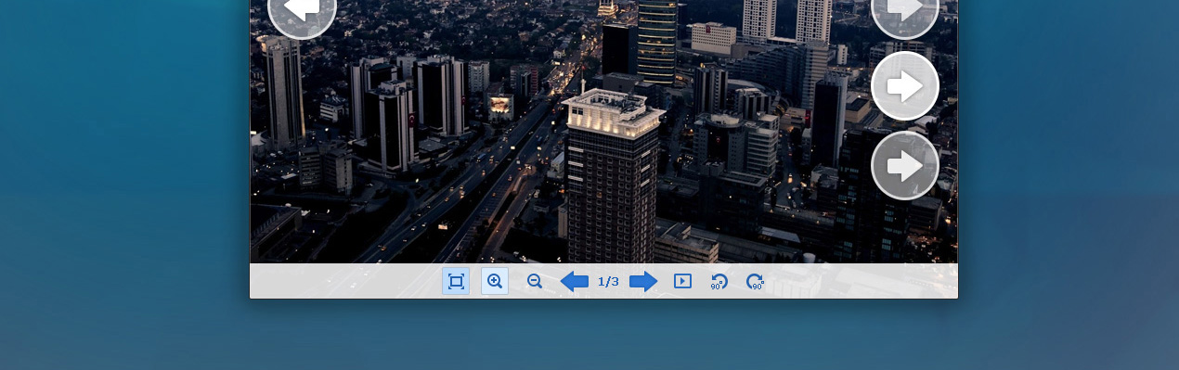Start the slideshow with the play icon
The height and width of the screenshot is (370, 1179).
(682, 281)
